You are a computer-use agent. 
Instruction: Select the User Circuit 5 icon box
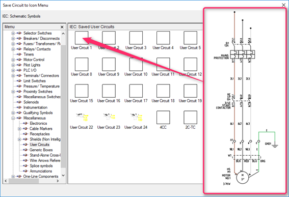coord(191,38)
